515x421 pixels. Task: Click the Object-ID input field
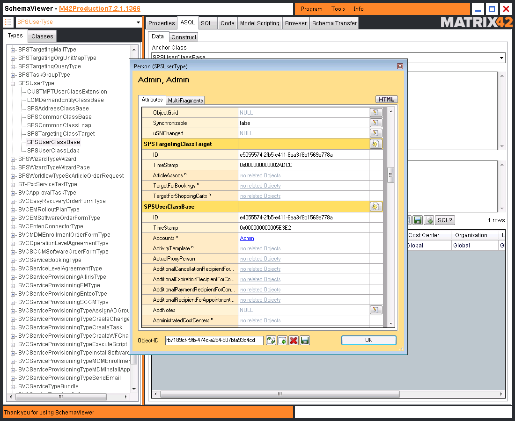(214, 340)
